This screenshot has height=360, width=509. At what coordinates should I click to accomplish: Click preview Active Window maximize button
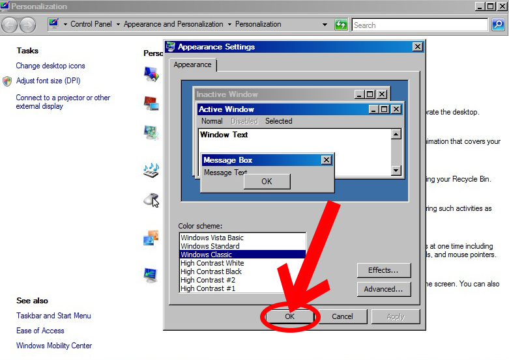coord(385,109)
